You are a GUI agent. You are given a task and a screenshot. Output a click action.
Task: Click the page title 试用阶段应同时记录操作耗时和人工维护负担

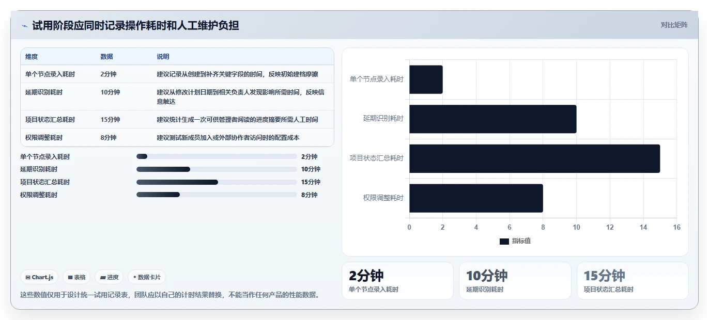135,25
